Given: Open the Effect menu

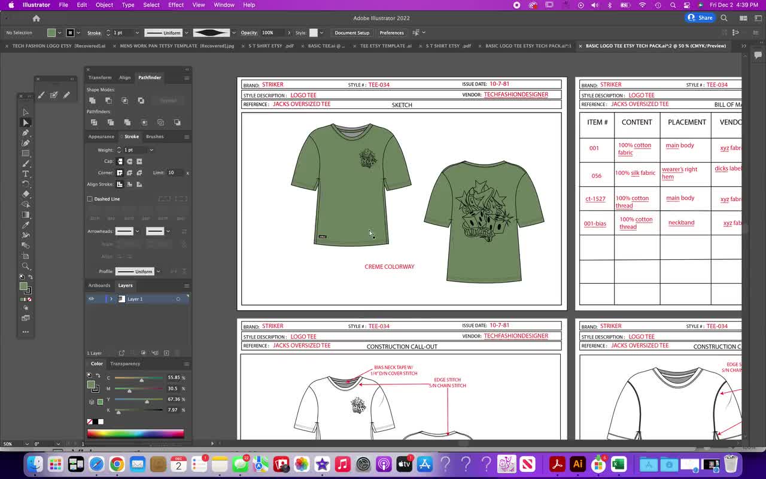Looking at the screenshot, I should point(176,5).
